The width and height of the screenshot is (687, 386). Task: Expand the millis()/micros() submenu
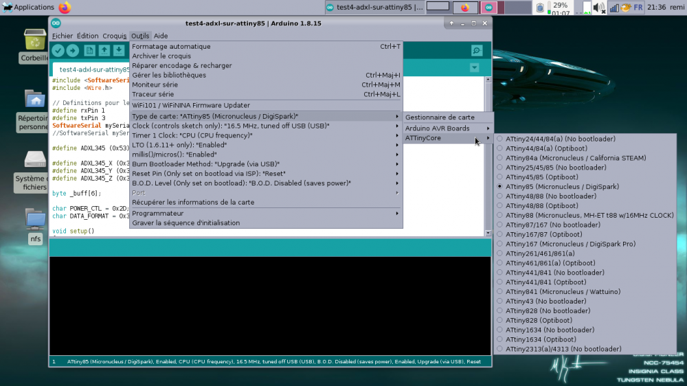pos(266,155)
